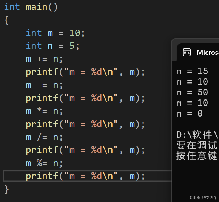Click the line 'int n = 5;'
The image size is (219, 202).
point(52,46)
